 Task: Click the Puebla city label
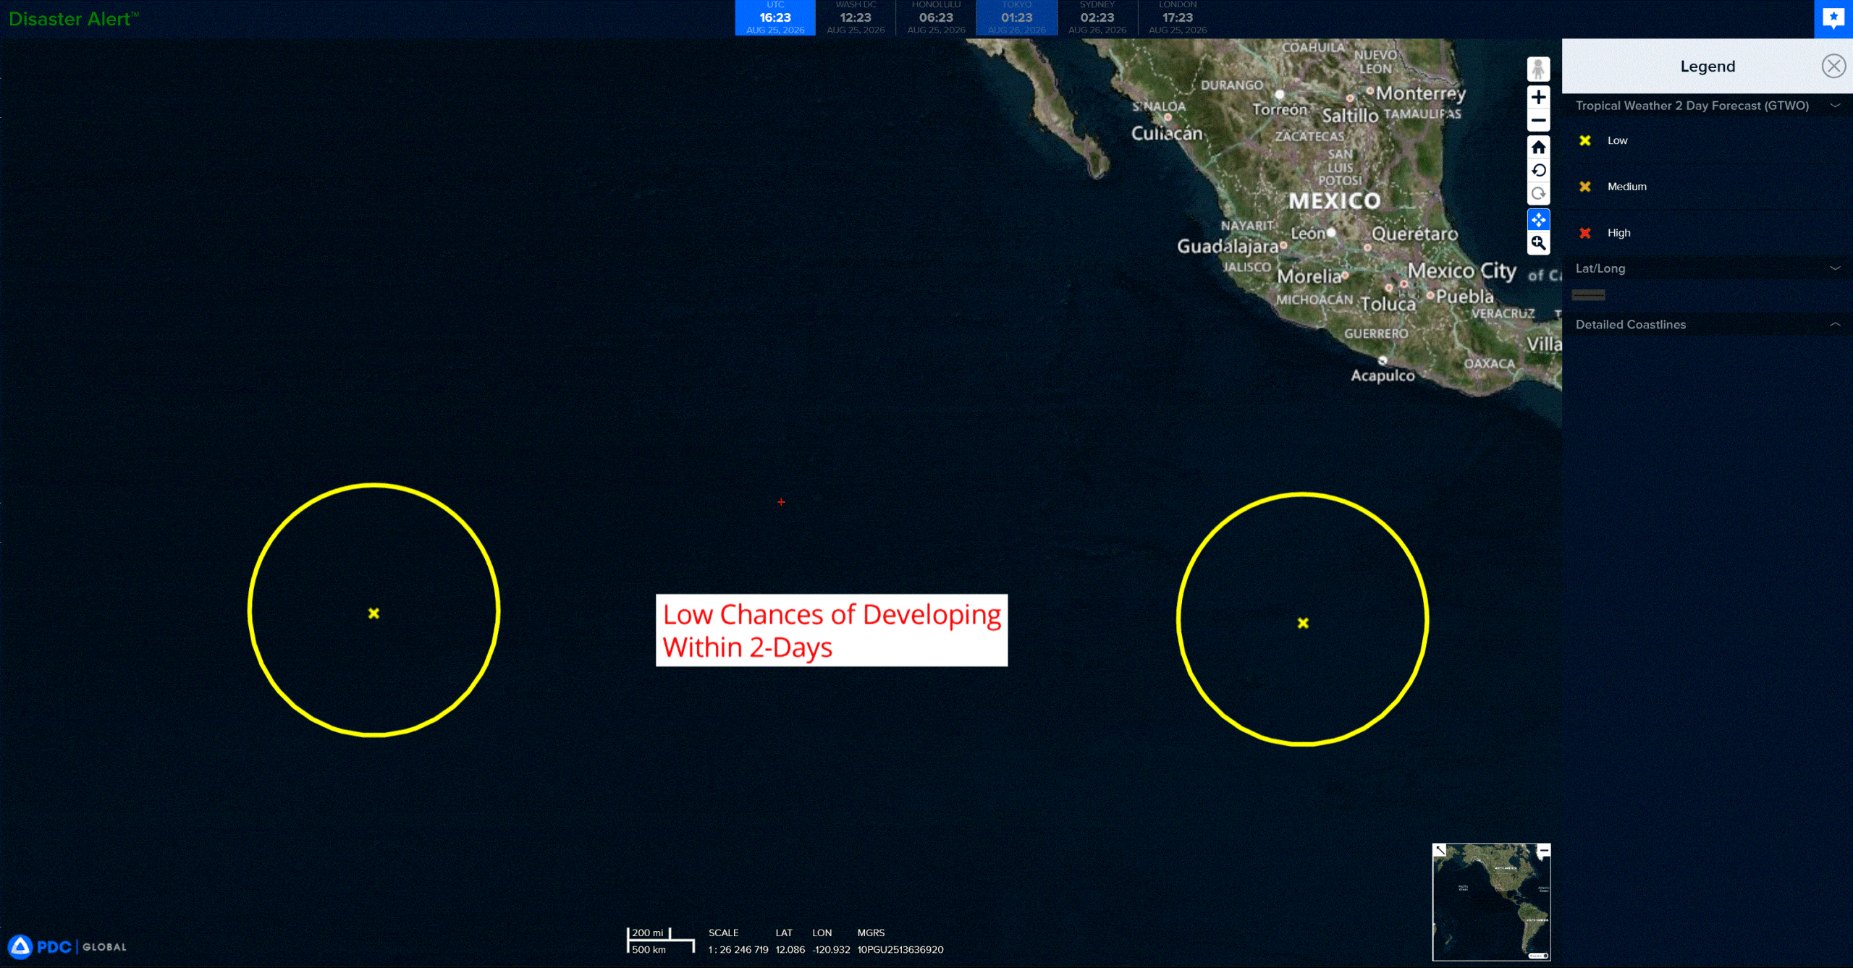[x=1465, y=297]
